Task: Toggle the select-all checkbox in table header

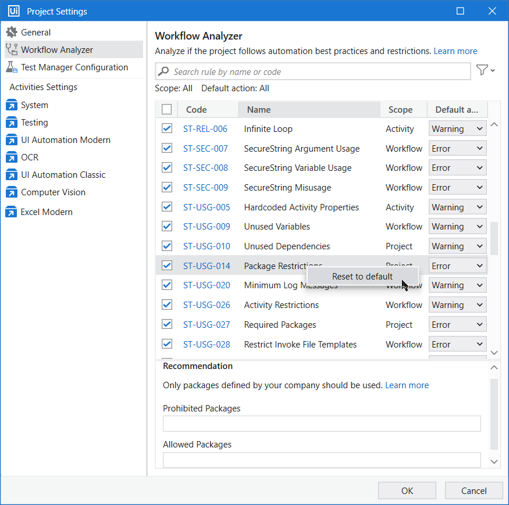Action: click(167, 109)
